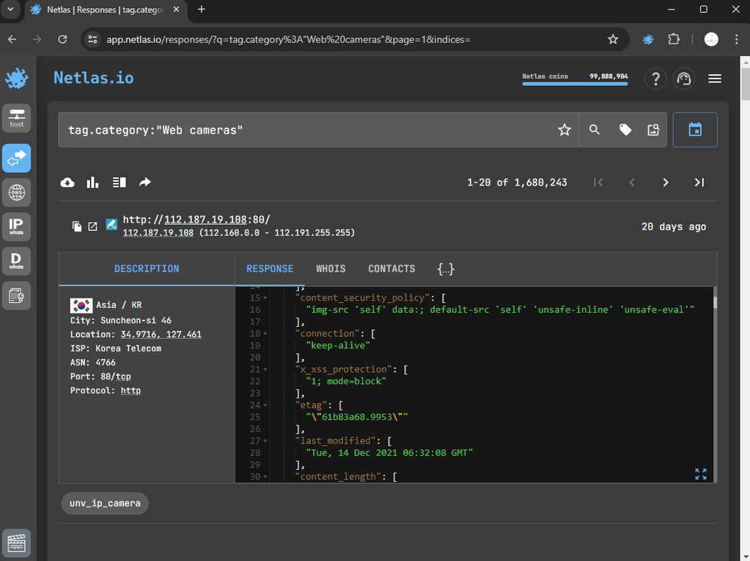Image resolution: width=750 pixels, height=561 pixels.
Task: Switch to the CONTACTS tab
Action: pyautogui.click(x=391, y=269)
